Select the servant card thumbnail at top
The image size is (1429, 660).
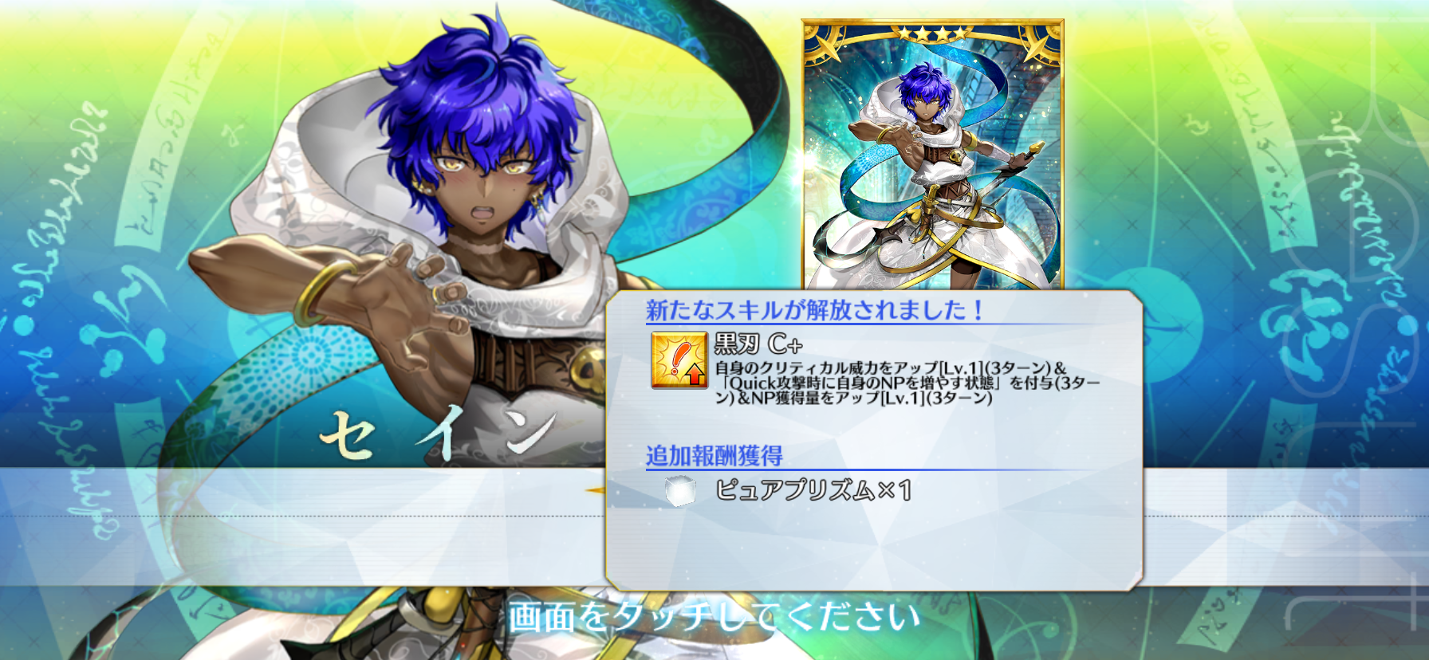pos(932,155)
